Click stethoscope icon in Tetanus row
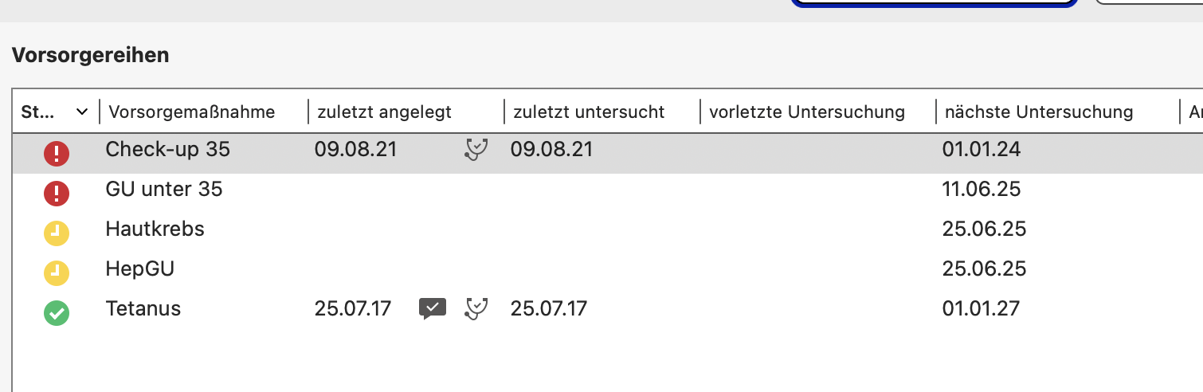The height and width of the screenshot is (392, 1203). [476, 308]
